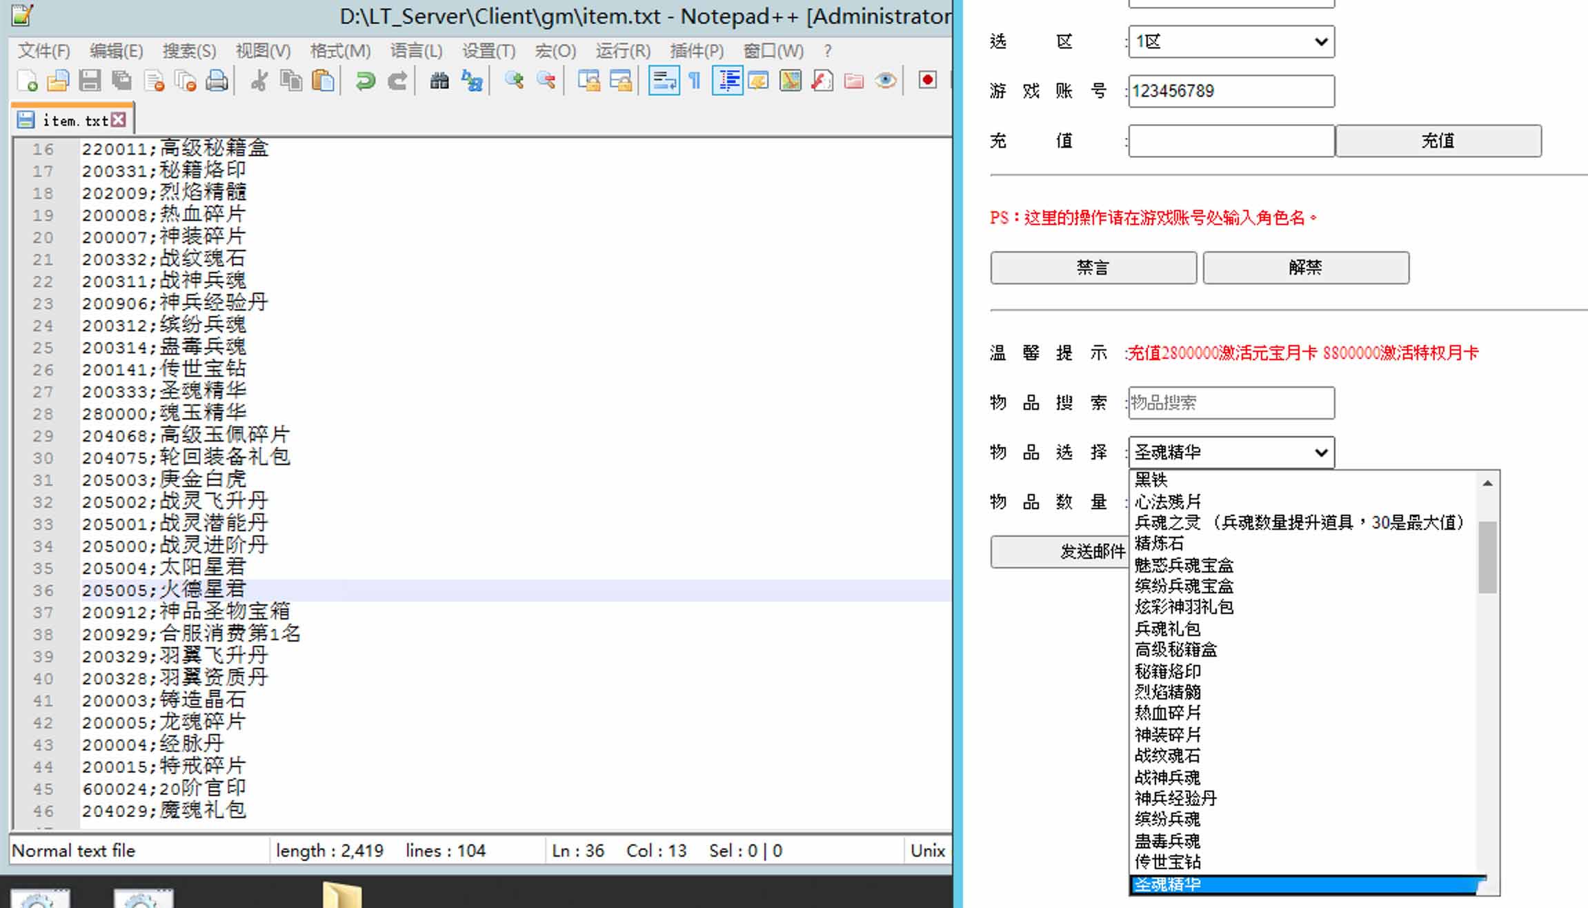1588x908 pixels.
Task: Toggle show all characters pilcrow icon
Action: pos(695,81)
